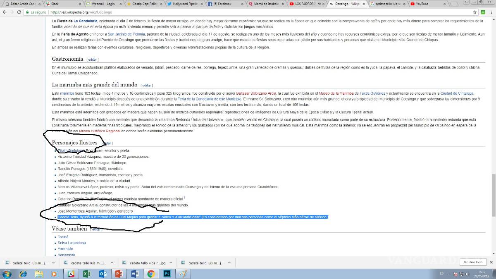Close the downloads bar
This screenshot has height=279, width=496.
[491, 262]
